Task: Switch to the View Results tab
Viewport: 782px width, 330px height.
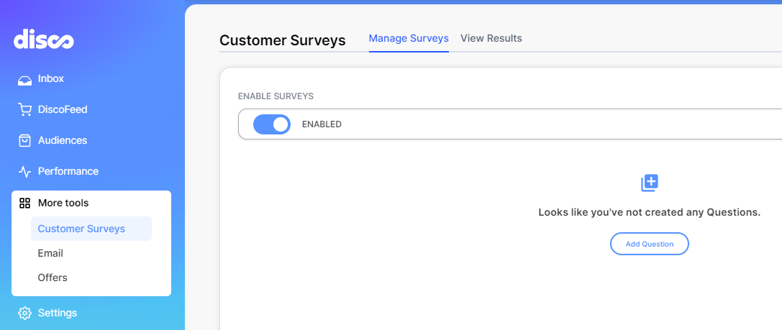Action: point(491,38)
